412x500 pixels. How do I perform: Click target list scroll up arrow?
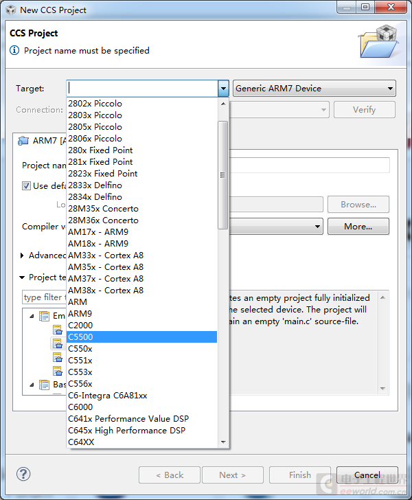click(x=223, y=104)
